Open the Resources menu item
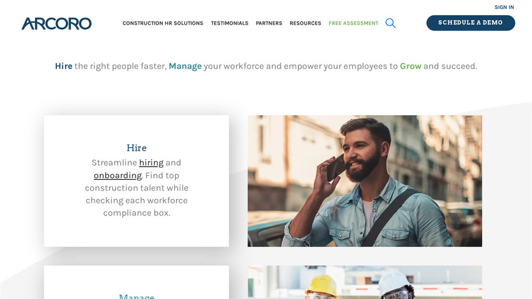Image resolution: width=532 pixels, height=299 pixels. click(305, 23)
